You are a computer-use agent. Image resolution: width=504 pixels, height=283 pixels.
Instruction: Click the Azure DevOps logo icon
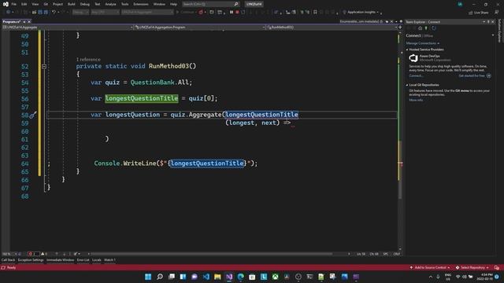[413, 58]
